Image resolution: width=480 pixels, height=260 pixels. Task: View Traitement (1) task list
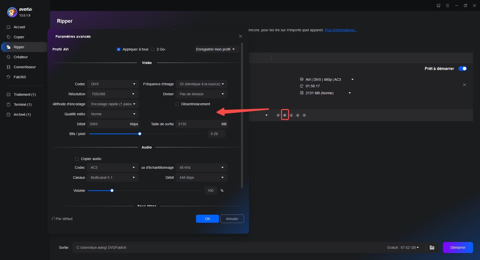(x=24, y=94)
